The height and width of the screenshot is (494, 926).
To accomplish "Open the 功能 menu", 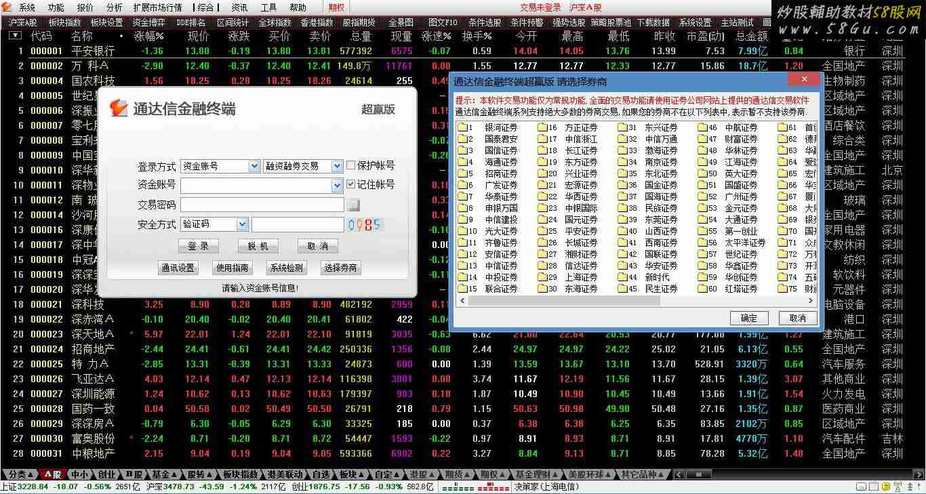I will pos(56,7).
